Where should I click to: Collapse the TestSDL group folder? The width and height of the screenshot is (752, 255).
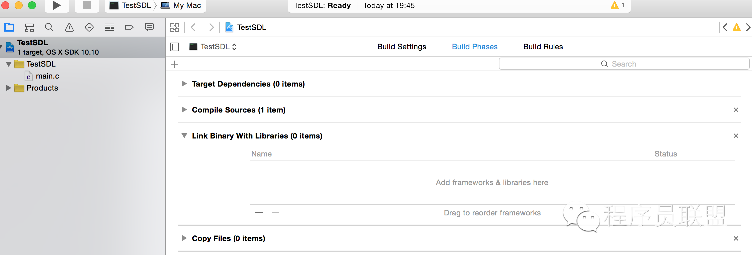pos(9,64)
